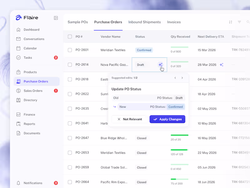Check the PO-2618 row checkbox
The width and height of the screenshot is (250, 188).
pos(70,79)
